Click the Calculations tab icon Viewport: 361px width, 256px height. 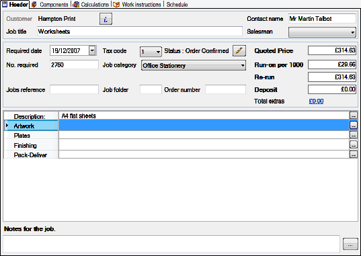76,5
